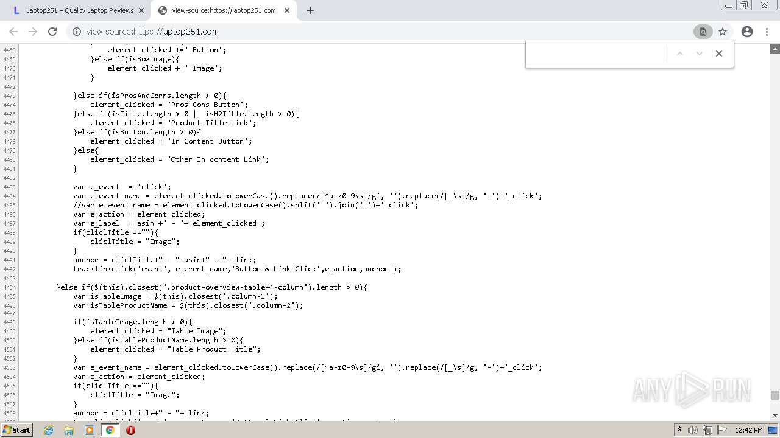The height and width of the screenshot is (438, 780).
Task: Click source line number 4473
Action: [9, 96]
